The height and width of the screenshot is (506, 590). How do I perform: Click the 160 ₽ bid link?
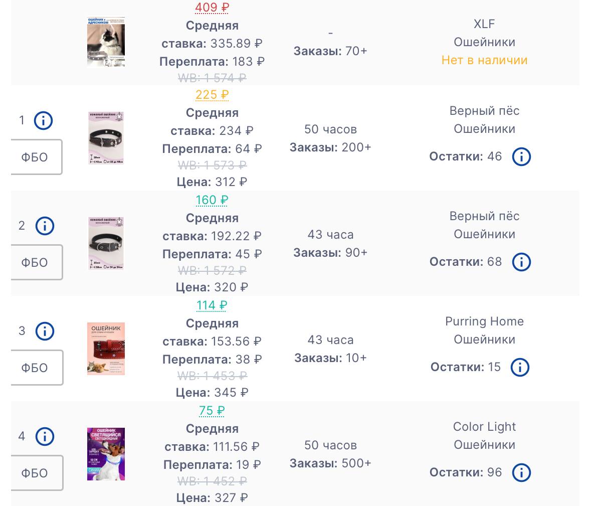(212, 200)
